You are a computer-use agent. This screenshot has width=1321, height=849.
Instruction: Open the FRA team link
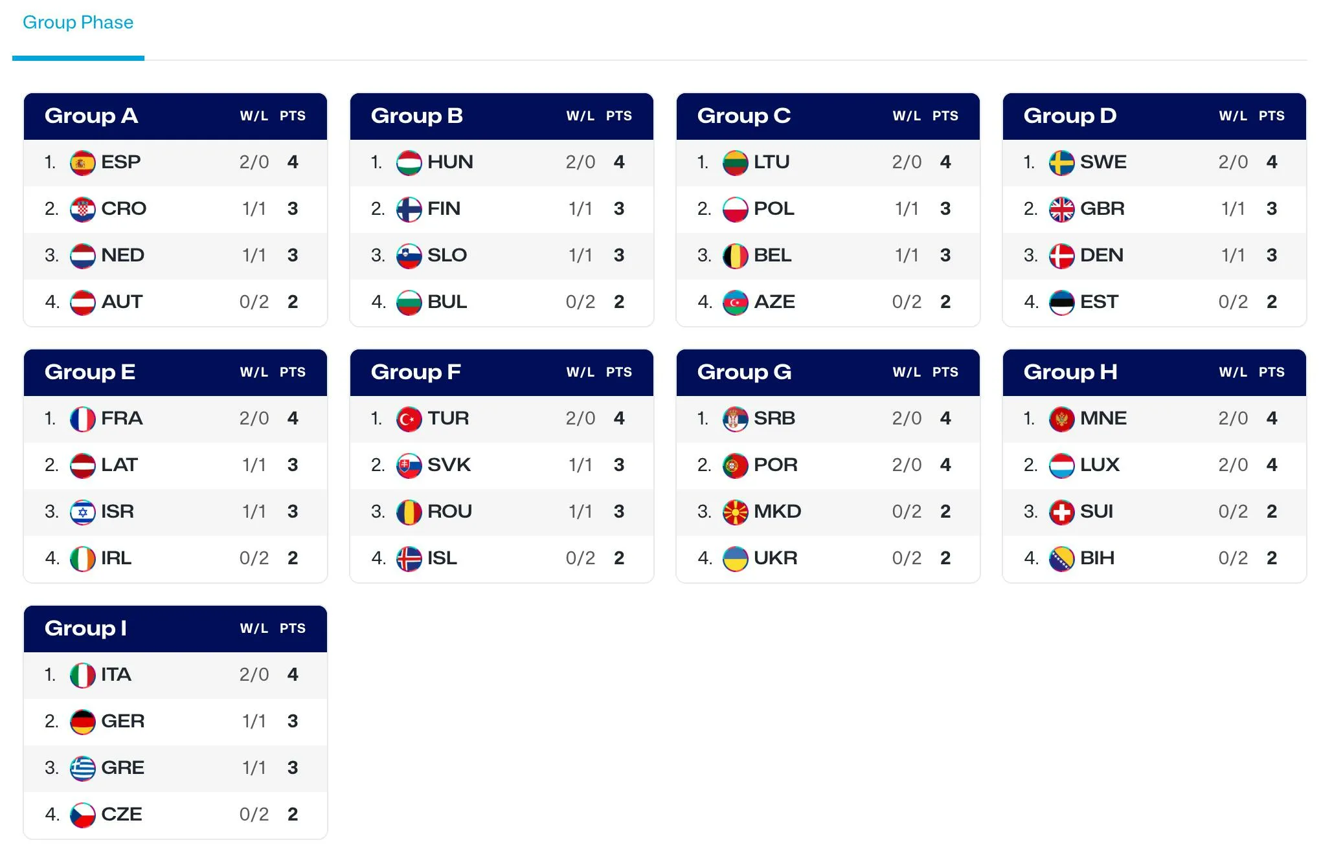point(122,418)
